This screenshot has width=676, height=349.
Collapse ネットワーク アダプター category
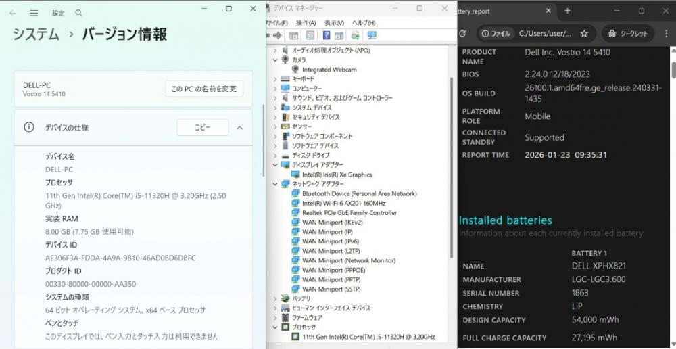tap(276, 184)
